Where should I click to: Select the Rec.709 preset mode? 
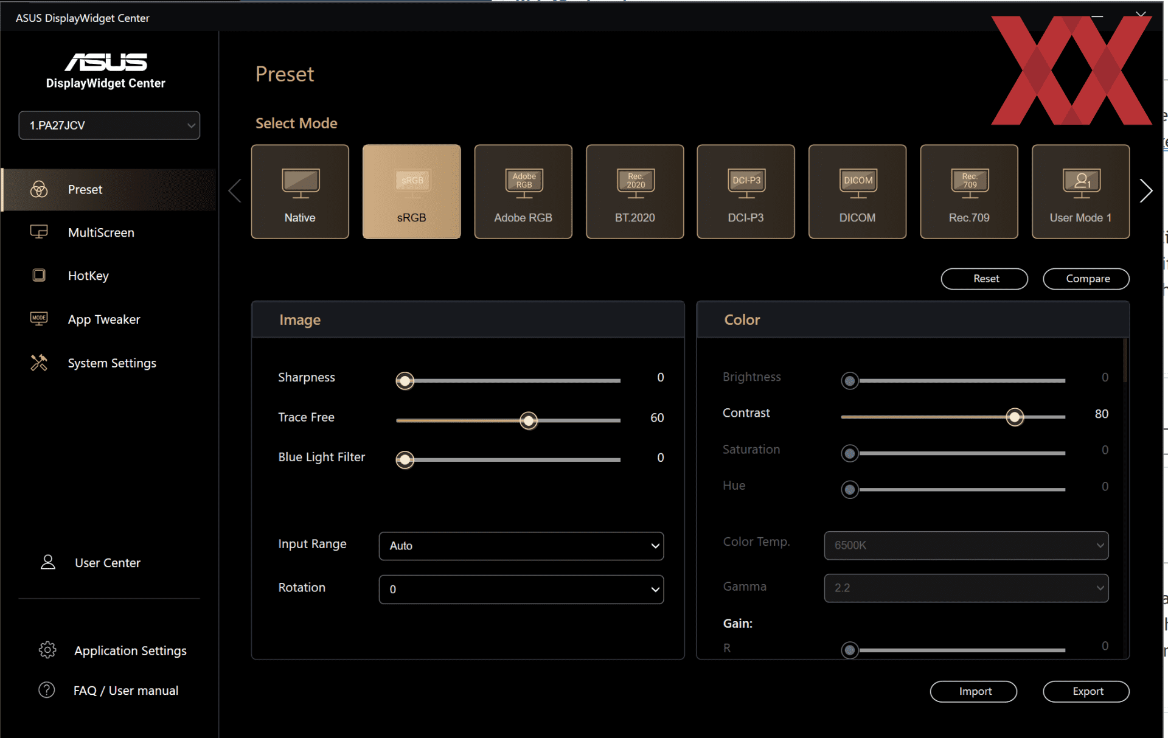[x=969, y=191]
